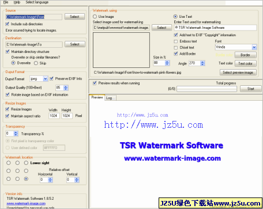Select upper right watermark location radio
The height and width of the screenshot is (209, 263).
(26, 163)
